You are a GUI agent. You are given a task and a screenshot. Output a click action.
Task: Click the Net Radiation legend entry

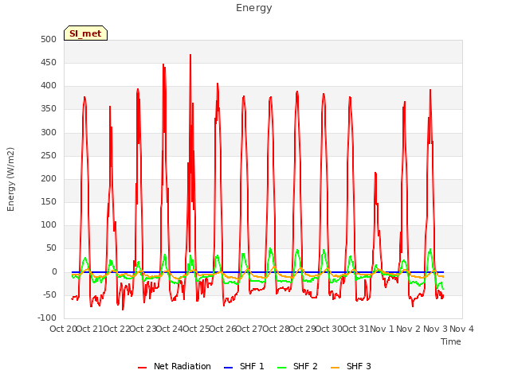tap(175, 366)
